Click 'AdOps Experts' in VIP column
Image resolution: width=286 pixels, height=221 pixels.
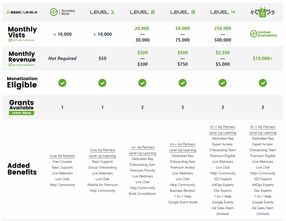263,185
